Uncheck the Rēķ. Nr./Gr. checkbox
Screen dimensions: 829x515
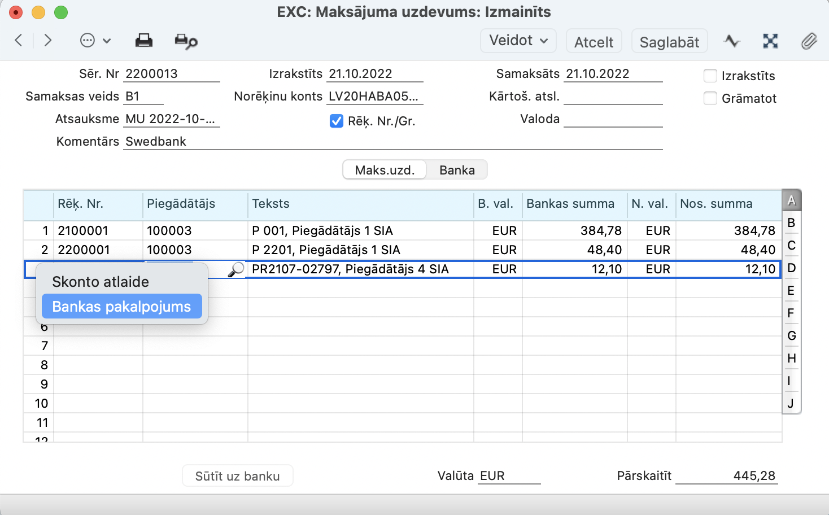tap(337, 121)
